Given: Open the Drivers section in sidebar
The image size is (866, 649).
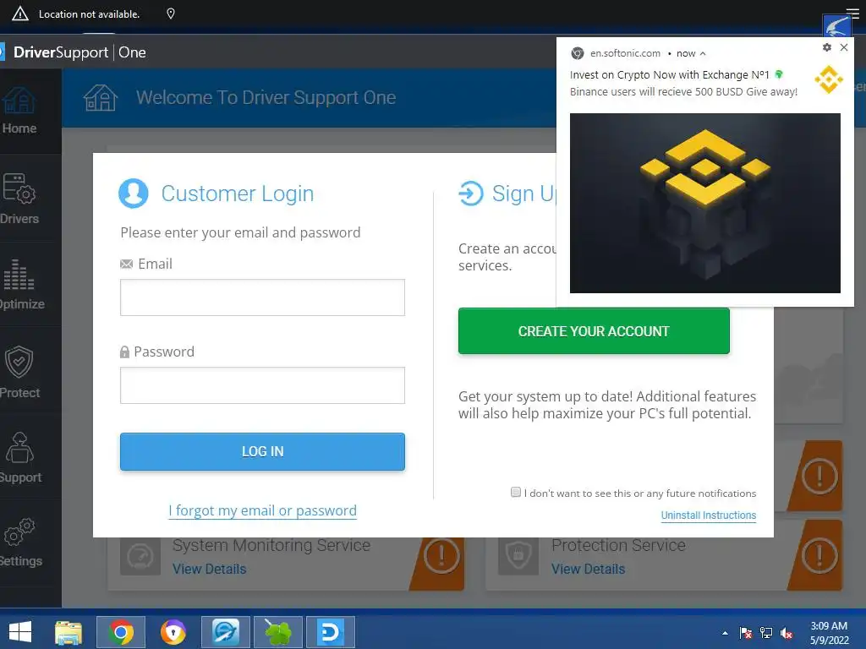Looking at the screenshot, I should [19, 199].
